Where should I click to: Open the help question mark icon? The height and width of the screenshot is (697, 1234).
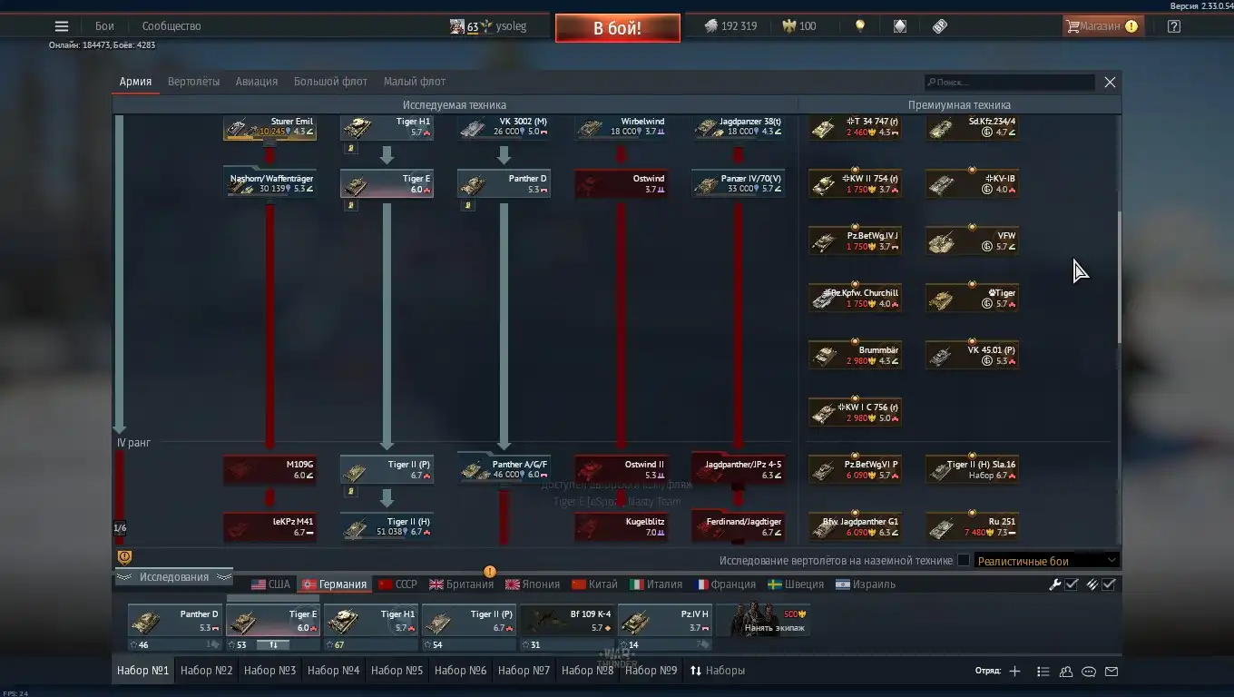[1174, 26]
